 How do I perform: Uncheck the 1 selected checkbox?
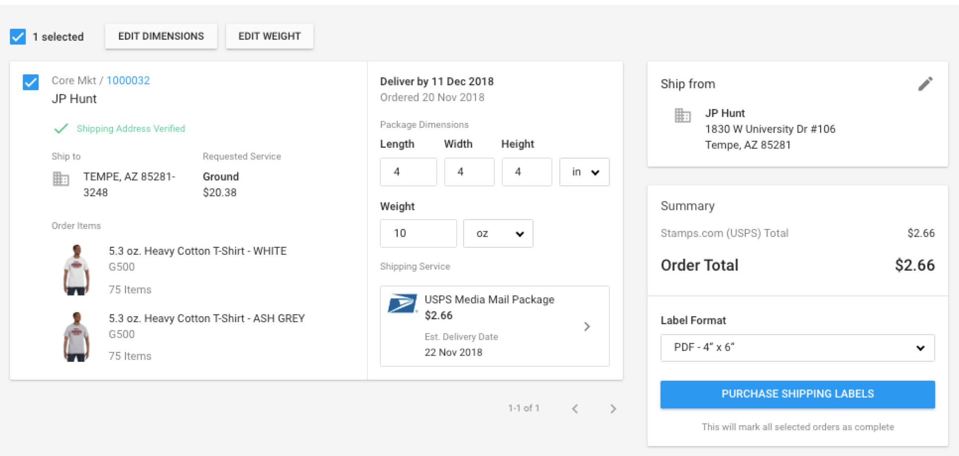pos(18,36)
